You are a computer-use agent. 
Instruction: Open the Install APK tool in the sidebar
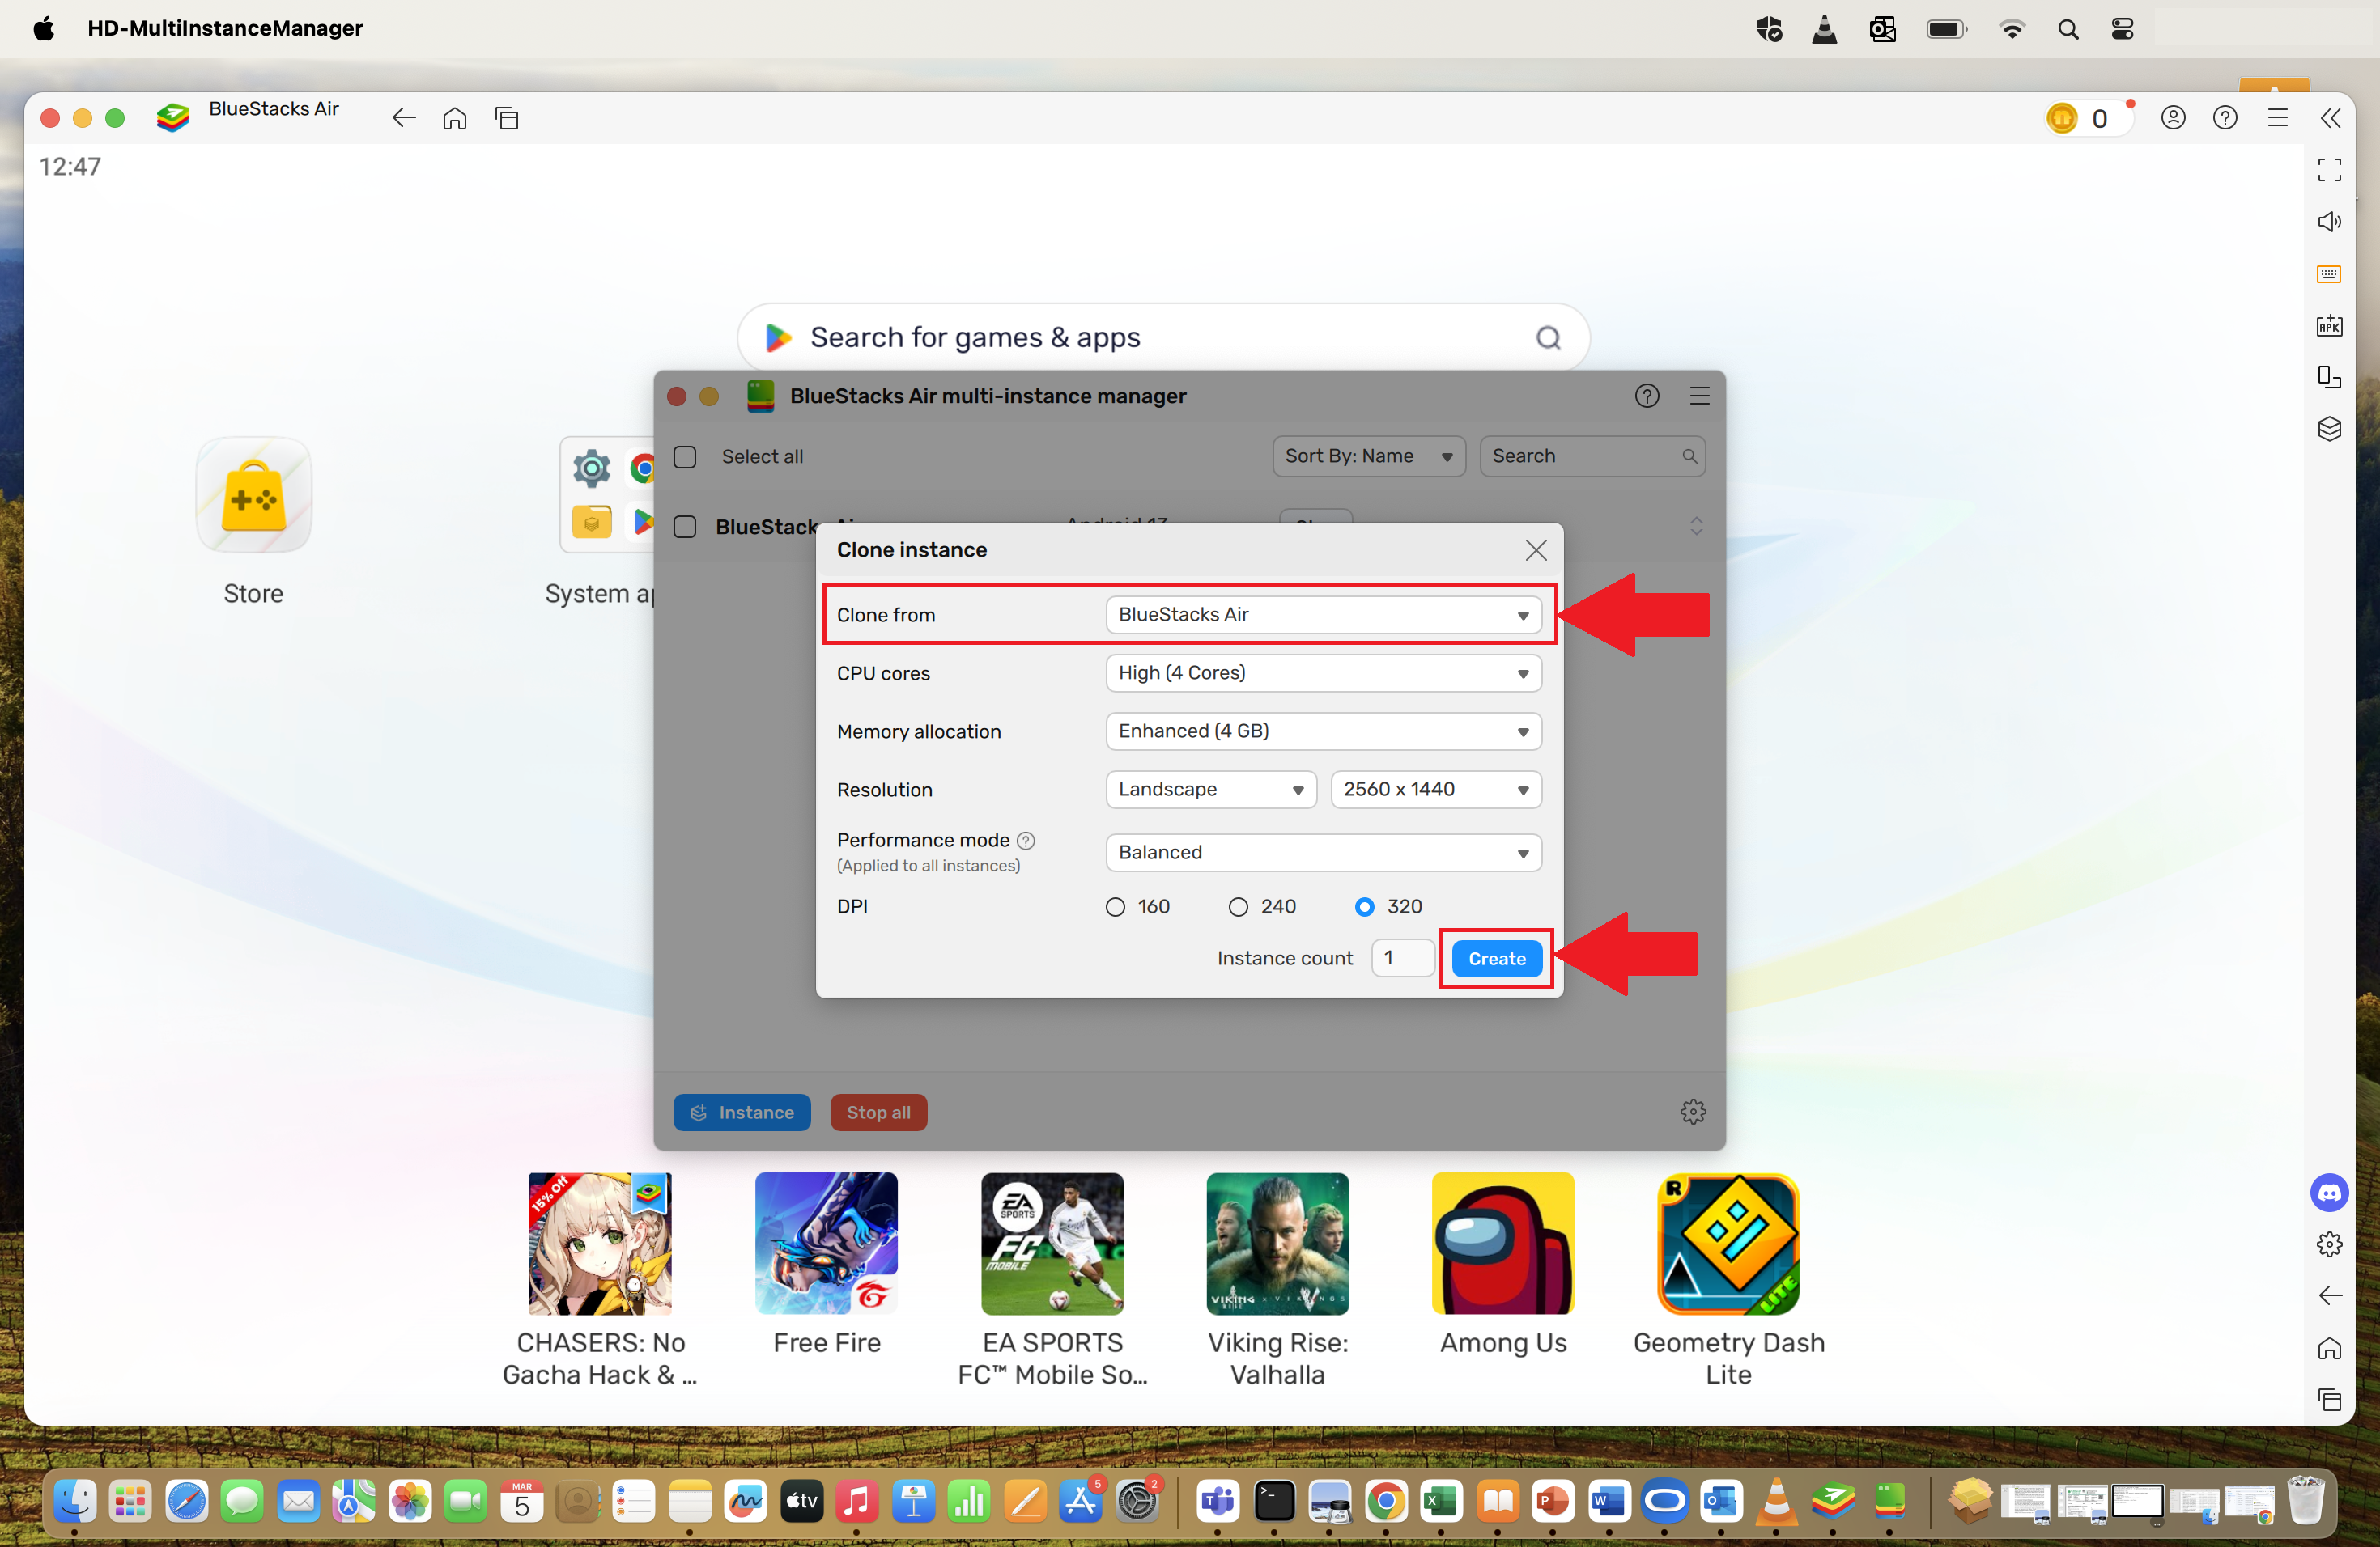click(x=2330, y=326)
